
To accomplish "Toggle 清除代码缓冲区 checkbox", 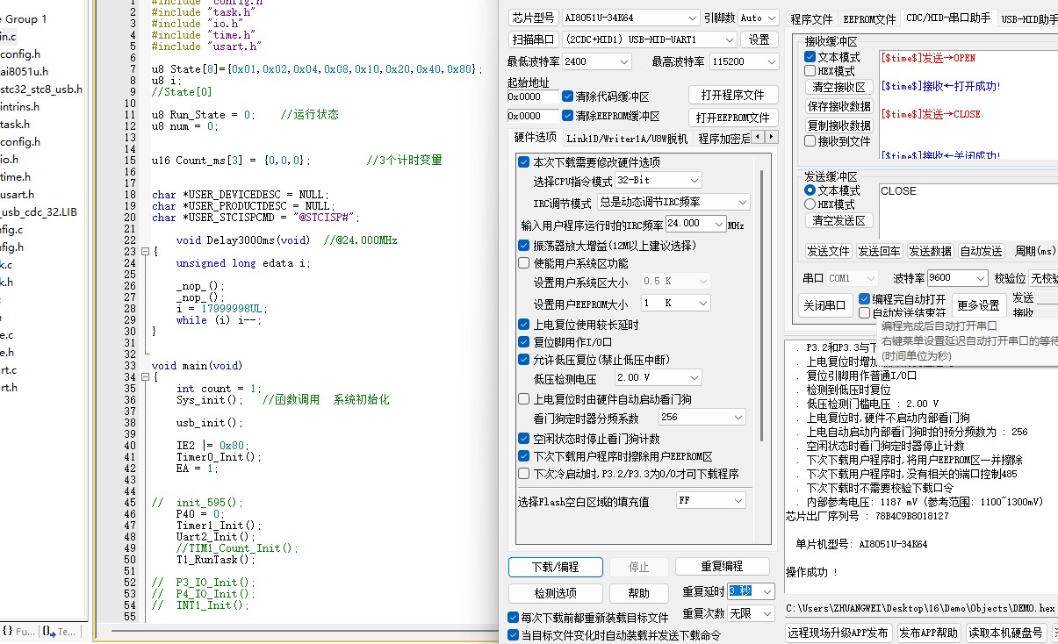I will (568, 97).
